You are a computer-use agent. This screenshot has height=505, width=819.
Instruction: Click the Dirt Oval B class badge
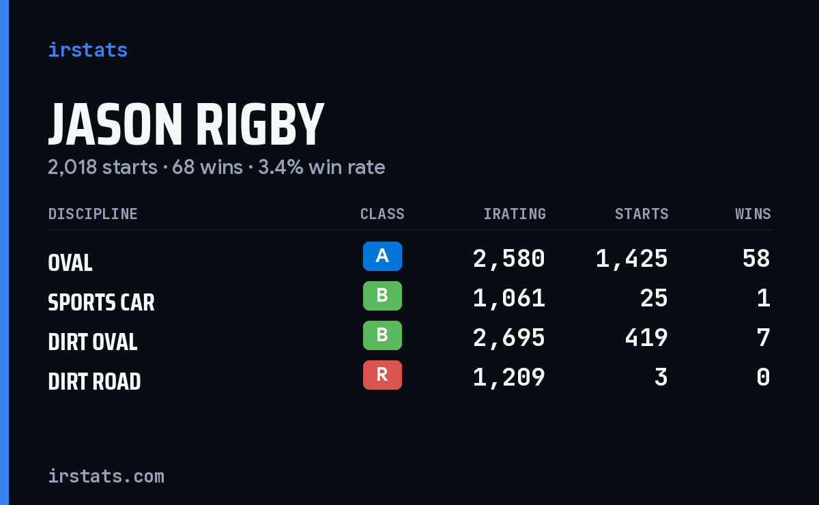pyautogui.click(x=382, y=335)
